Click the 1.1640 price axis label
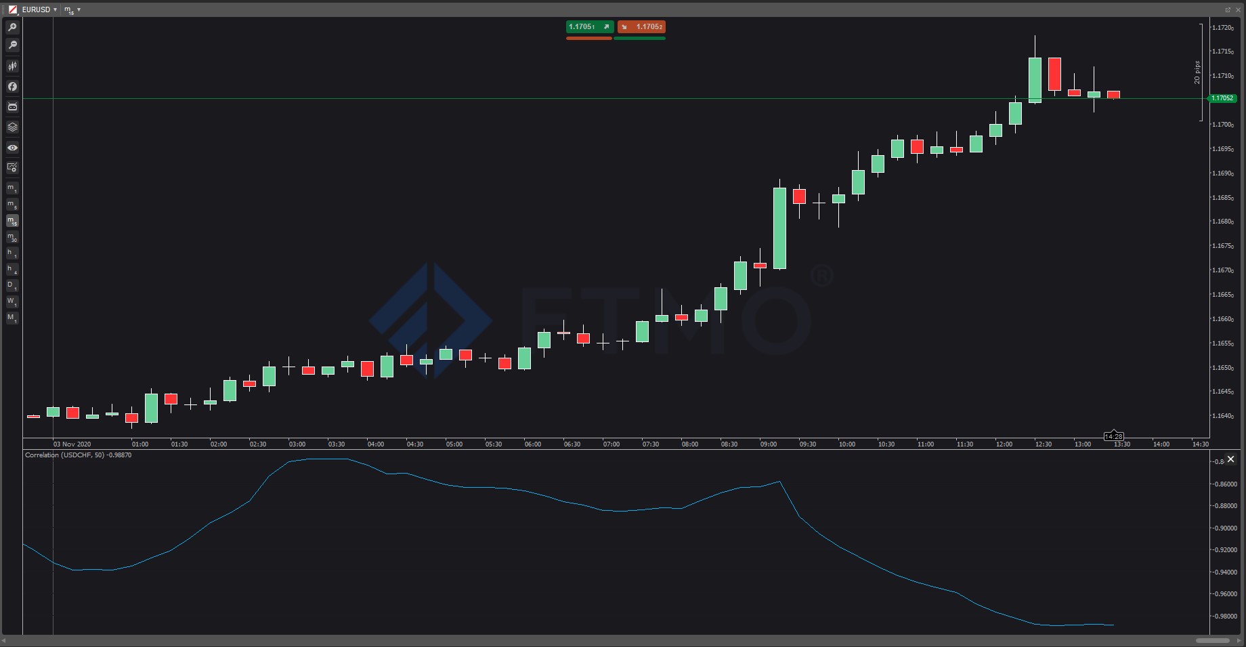Image resolution: width=1246 pixels, height=647 pixels. (x=1223, y=416)
